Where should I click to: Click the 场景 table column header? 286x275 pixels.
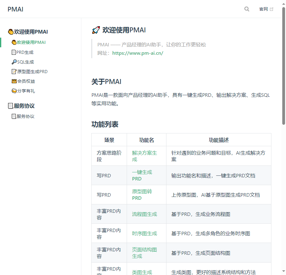coord(109,140)
